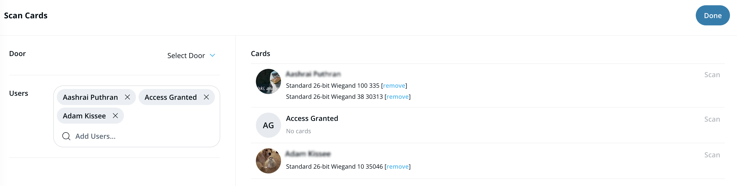The height and width of the screenshot is (186, 737).
Task: Remove Wiegand 100 335 card
Action: click(x=394, y=85)
